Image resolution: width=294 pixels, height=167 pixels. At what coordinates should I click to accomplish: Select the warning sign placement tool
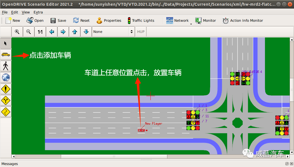(x=6, y=89)
